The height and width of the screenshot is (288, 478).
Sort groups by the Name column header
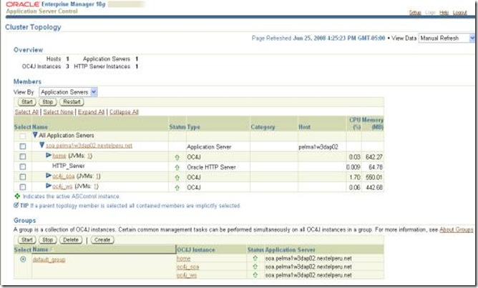click(40, 249)
